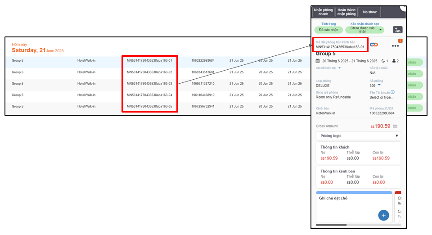Open the Chưa được xác nhận dropdown
This screenshot has width=432, height=235.
tap(364, 30)
